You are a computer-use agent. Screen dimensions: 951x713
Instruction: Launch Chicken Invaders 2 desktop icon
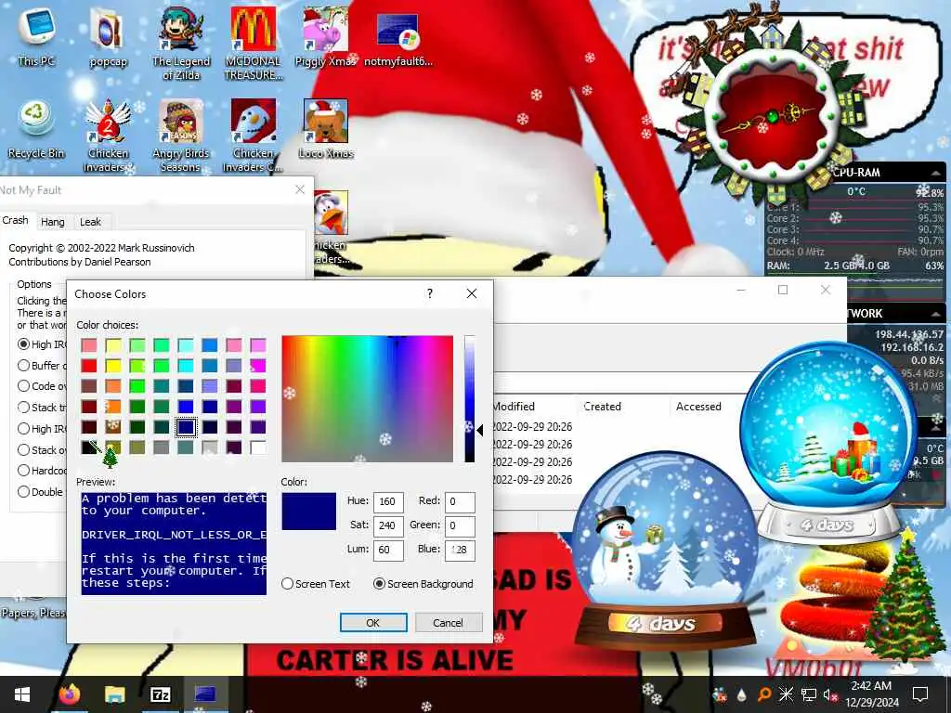(108, 136)
